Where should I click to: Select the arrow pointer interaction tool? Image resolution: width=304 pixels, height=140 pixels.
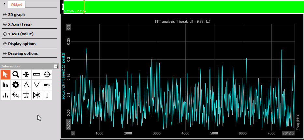pyautogui.click(x=6, y=75)
